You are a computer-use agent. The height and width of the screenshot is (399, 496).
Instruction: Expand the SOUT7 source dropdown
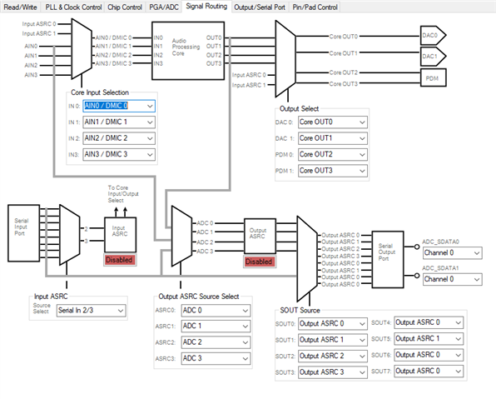429,371
